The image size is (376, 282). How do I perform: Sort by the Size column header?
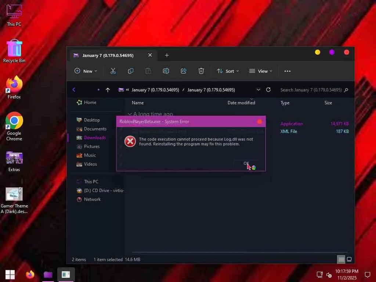pyautogui.click(x=328, y=103)
